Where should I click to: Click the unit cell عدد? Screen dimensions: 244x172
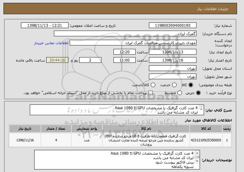87,140
